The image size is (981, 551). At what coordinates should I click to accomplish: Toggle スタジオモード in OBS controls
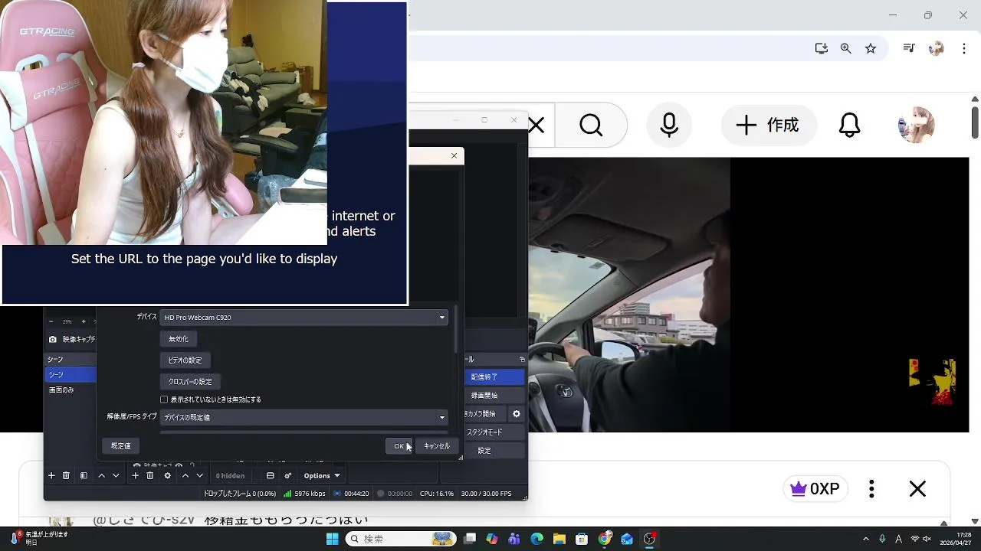(x=494, y=432)
